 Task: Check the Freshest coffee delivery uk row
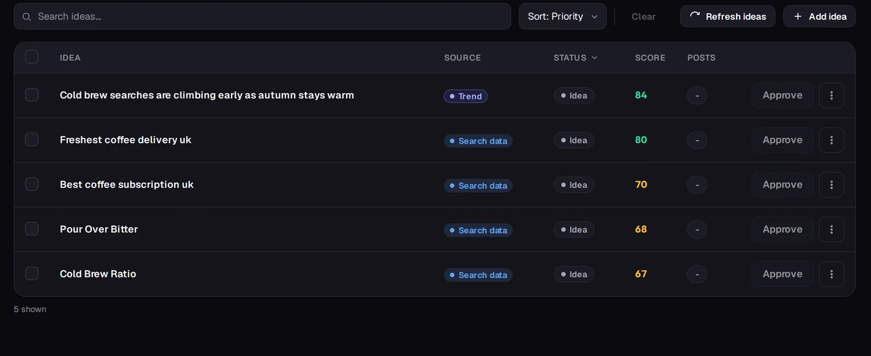[x=32, y=139]
